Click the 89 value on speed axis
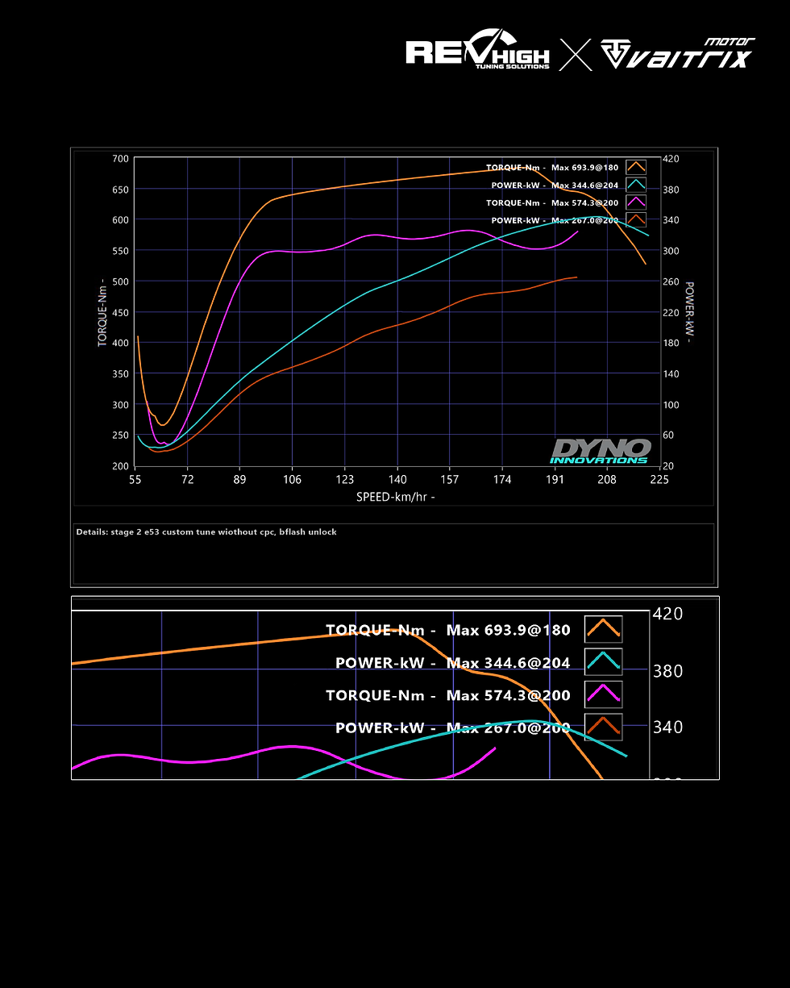Image resolution: width=790 pixels, height=988 pixels. [239, 479]
